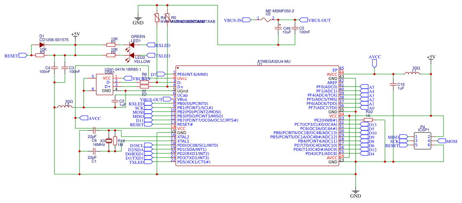Screen dimensions: 462x203
Task: Select the X3 16MHz crystal symbol
Action: tap(109, 140)
